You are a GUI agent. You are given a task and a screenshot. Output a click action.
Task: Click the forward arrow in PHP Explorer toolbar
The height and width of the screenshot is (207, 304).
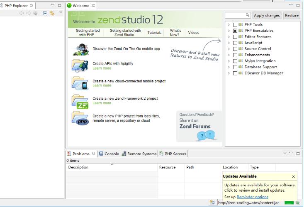click(29, 13)
